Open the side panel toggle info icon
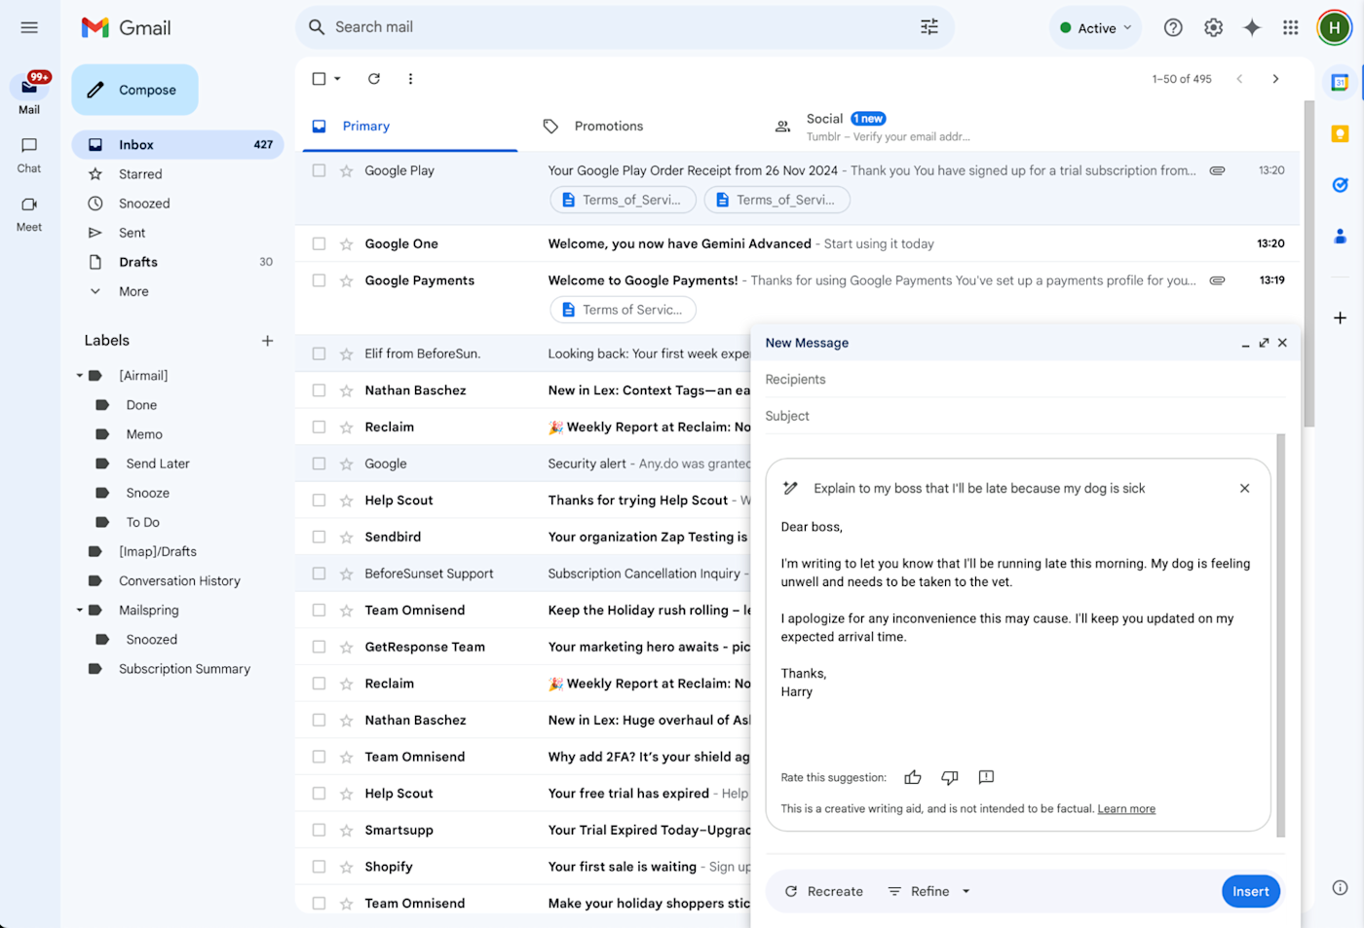 pos(1340,887)
